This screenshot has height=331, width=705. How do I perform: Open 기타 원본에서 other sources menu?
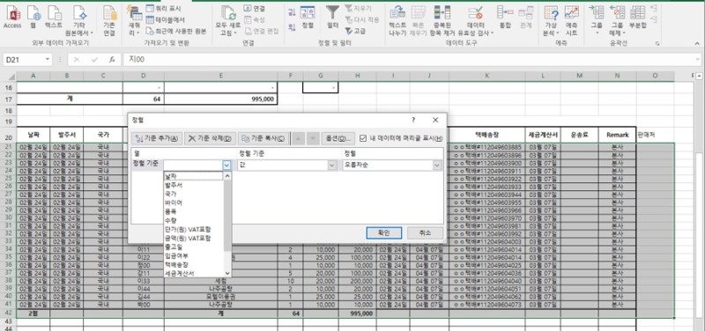point(79,20)
